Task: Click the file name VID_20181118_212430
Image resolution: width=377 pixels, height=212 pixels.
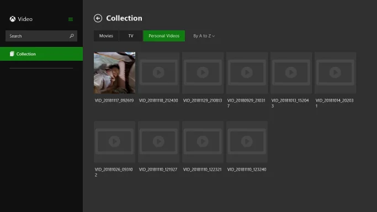Action: [158, 100]
